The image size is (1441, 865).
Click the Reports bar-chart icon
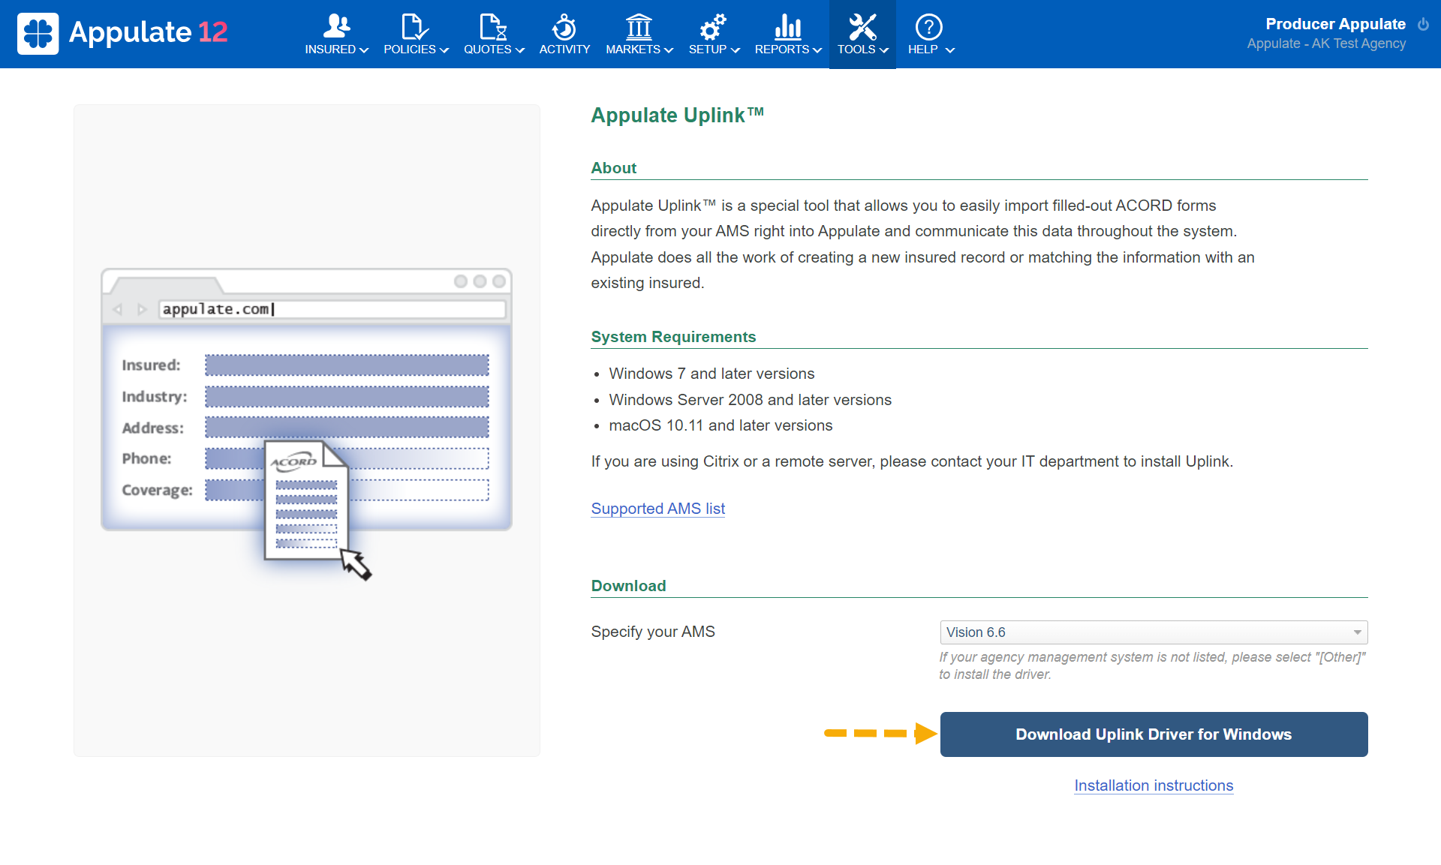[787, 26]
